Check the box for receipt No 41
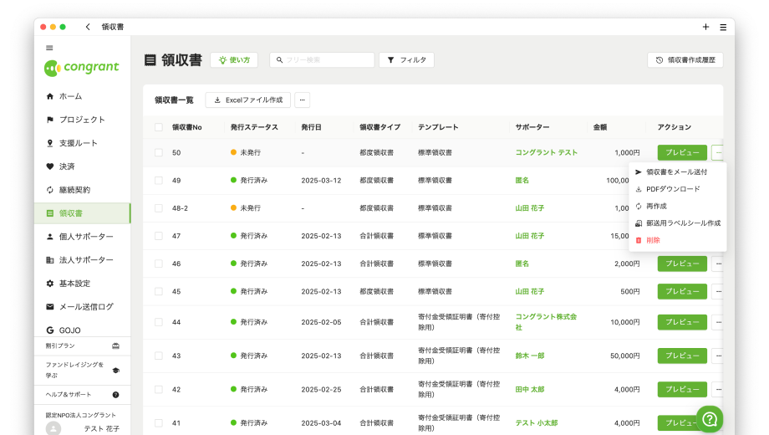Screen dimensions: 769x435 coord(159,423)
